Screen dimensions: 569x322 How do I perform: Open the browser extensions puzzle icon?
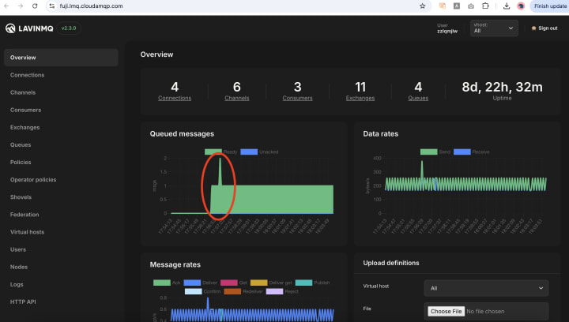pos(485,6)
